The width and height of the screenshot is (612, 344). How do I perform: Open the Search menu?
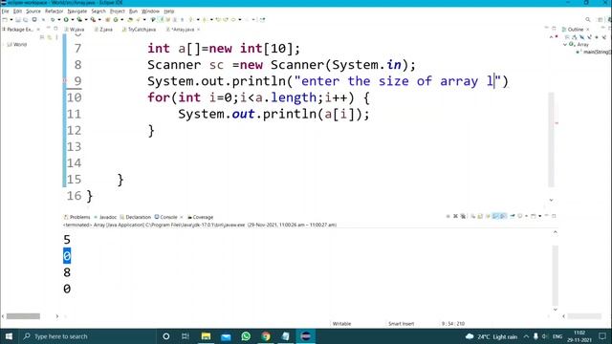point(98,11)
